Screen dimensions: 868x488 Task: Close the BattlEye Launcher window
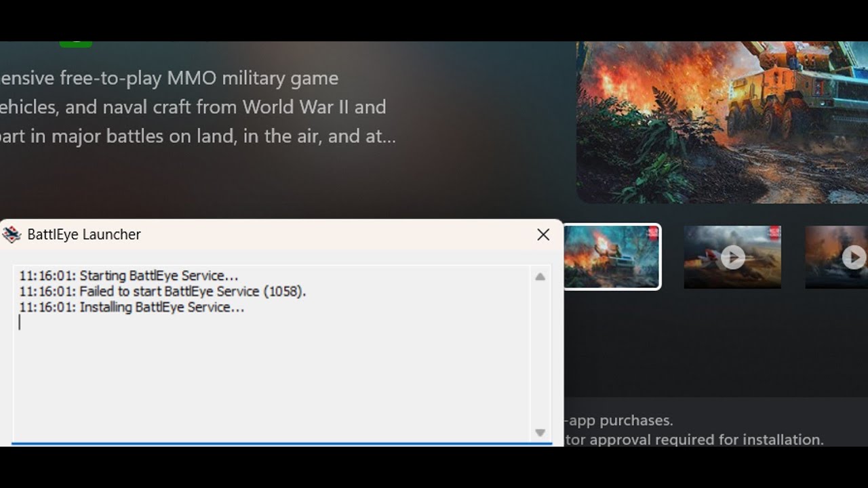[543, 235]
